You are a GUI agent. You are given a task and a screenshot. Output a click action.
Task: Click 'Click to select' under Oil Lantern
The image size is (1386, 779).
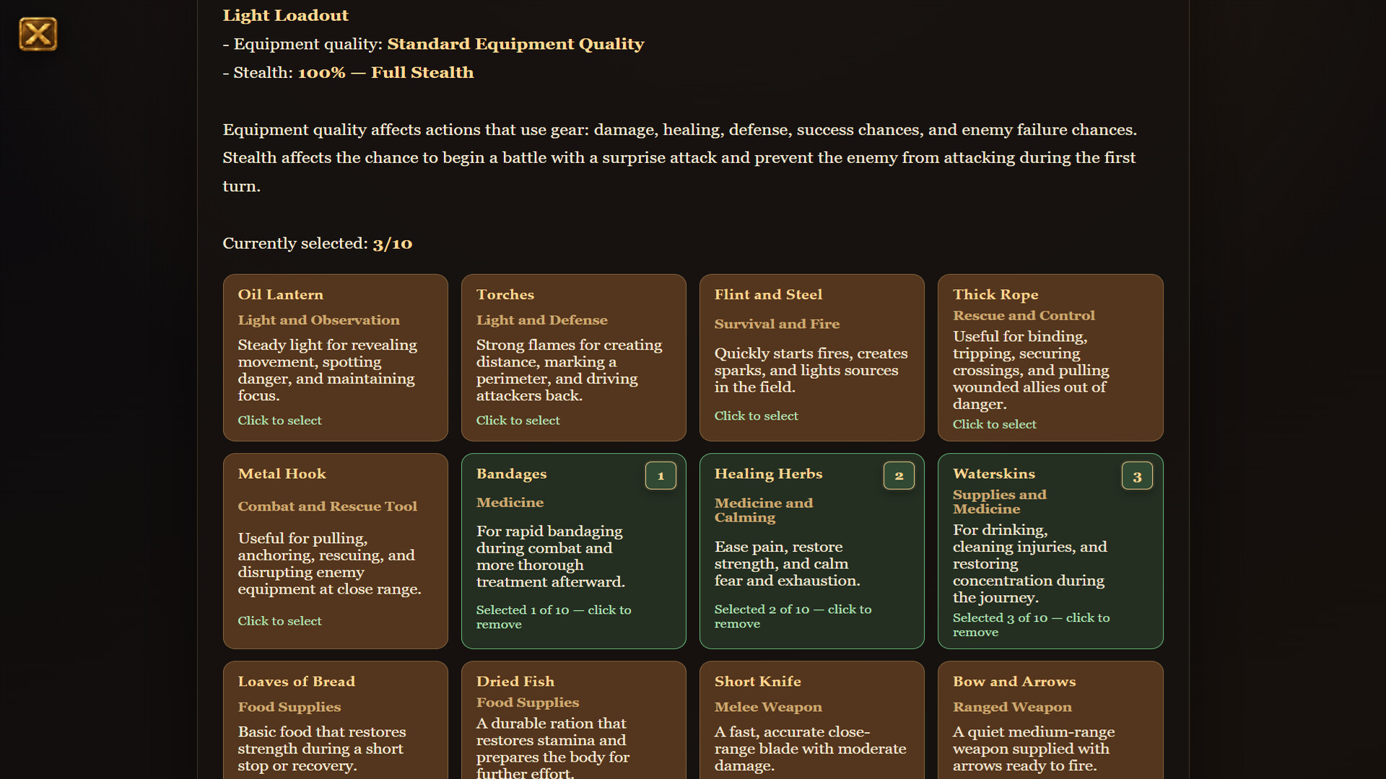click(x=279, y=421)
